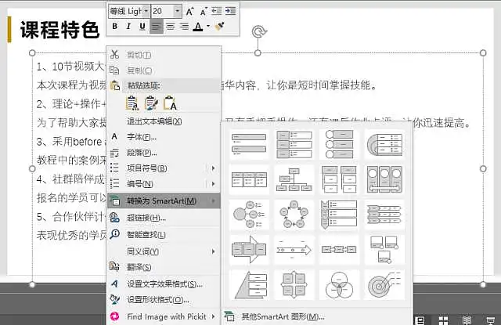This screenshot has width=501, height=325.
Task: Expand the 同义词(Y) synonyms submenu
Action: pos(164,251)
